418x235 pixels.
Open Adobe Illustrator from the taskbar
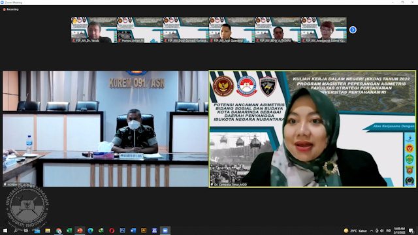tap(144, 230)
